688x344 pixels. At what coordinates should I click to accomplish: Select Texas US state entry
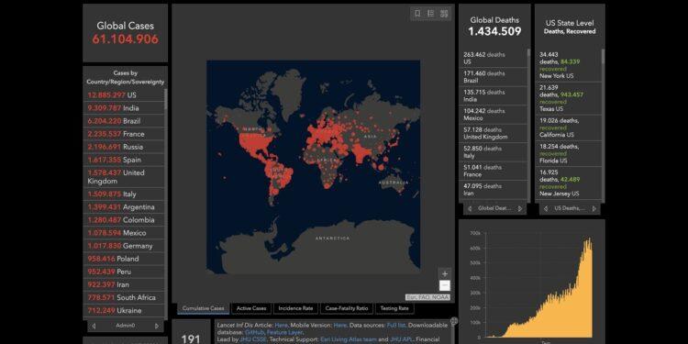569,98
